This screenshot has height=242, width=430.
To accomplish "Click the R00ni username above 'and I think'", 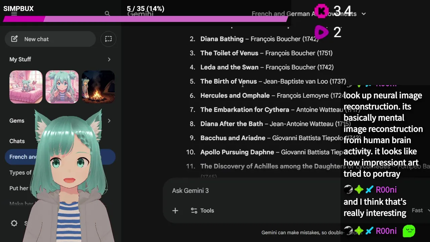I will (x=386, y=190).
